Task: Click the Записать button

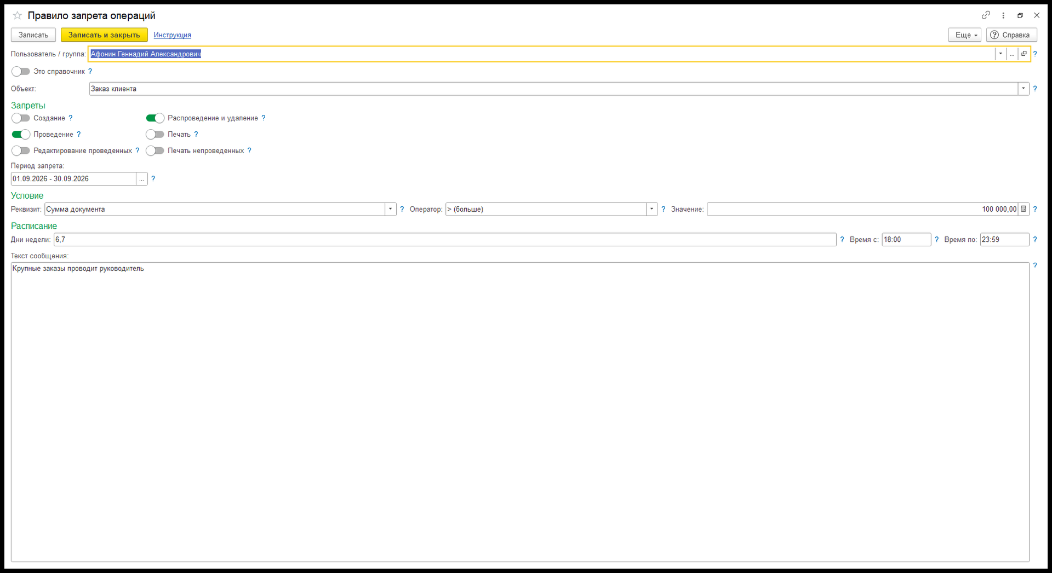Action: pyautogui.click(x=33, y=35)
